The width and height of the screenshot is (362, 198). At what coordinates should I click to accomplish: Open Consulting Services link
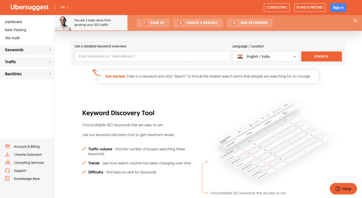pyautogui.click(x=29, y=163)
